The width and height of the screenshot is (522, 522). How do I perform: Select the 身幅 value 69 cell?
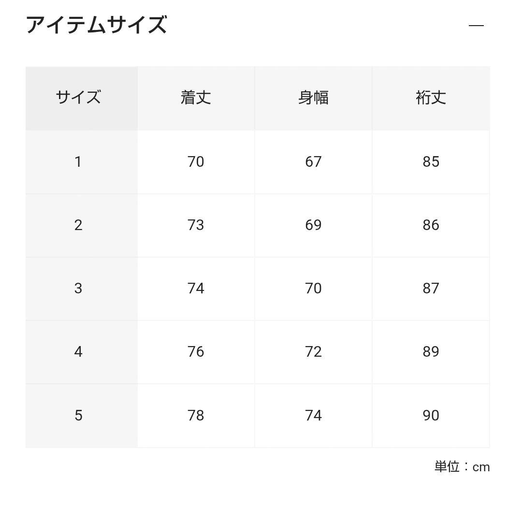pos(313,225)
